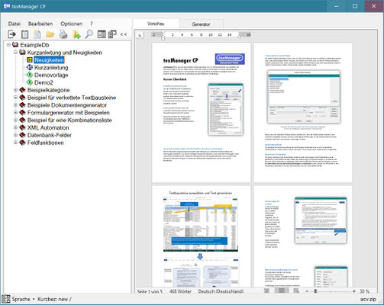This screenshot has height=305, width=384.
Task: Click Beispiele Dokumentengenerator red book icon
Action: [x=23, y=104]
